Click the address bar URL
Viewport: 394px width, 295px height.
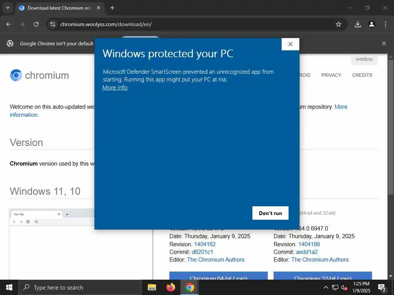pos(106,24)
